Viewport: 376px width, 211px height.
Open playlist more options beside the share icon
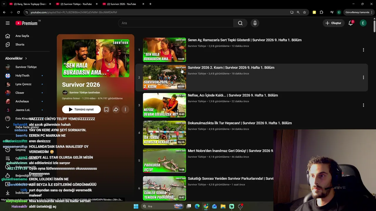[x=125, y=109]
